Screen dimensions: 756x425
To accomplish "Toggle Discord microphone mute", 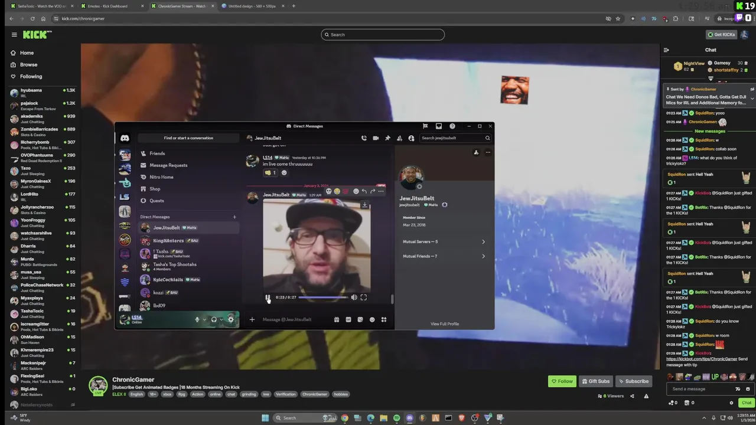I will tap(197, 320).
